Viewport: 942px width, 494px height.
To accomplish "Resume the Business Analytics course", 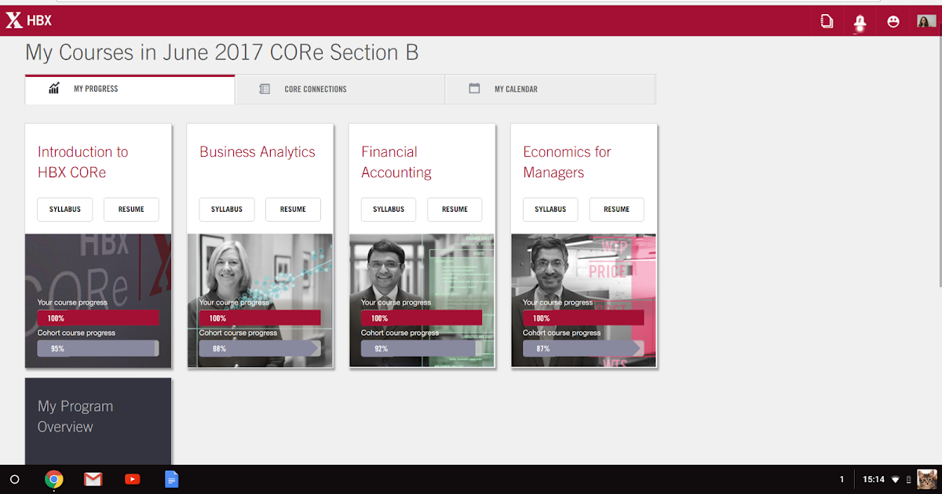I will pos(293,209).
